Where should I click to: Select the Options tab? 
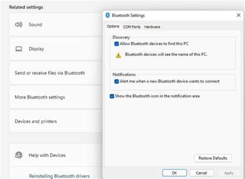(x=113, y=27)
